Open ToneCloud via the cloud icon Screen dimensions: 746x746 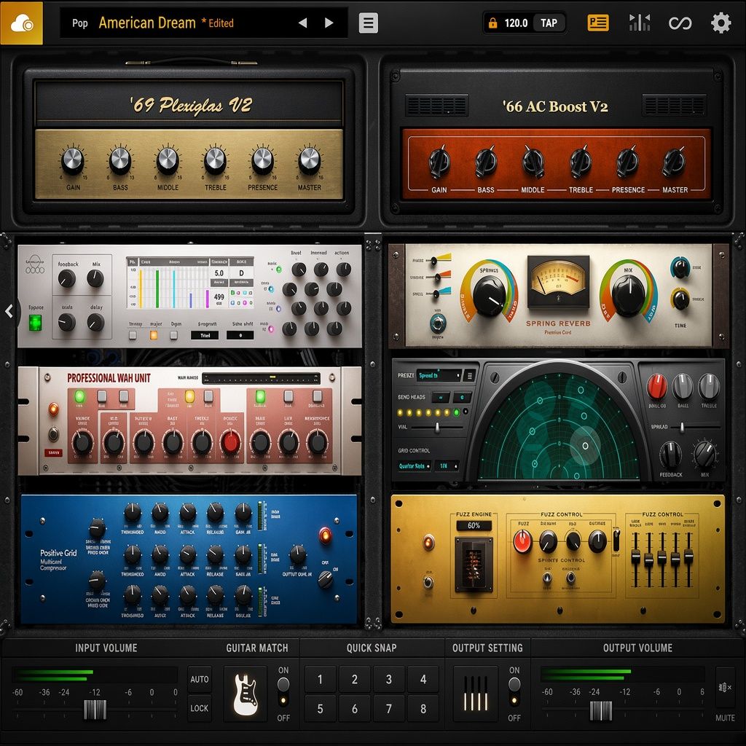[x=21, y=23]
